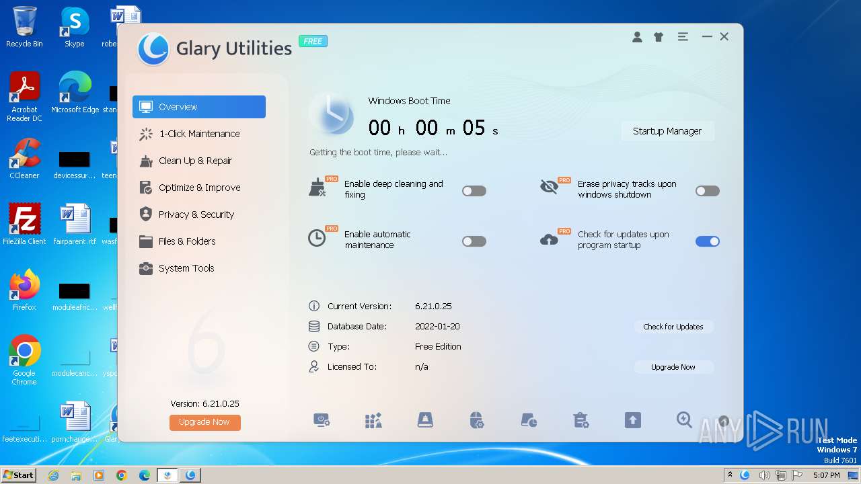Viewport: 861px width, 484px height.
Task: Open the trash-with-gear uninstall manager icon
Action: tap(581, 421)
